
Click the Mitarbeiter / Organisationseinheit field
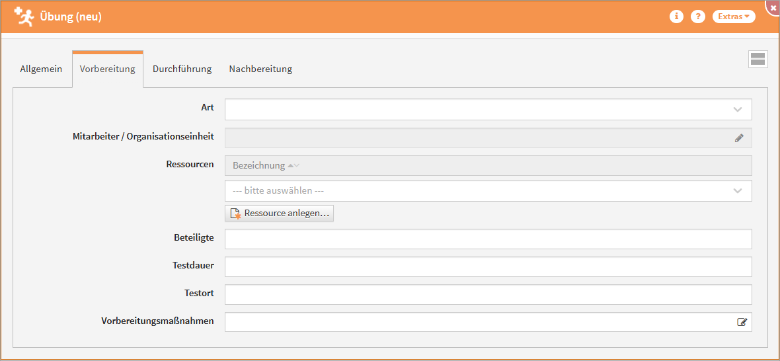[476, 138]
